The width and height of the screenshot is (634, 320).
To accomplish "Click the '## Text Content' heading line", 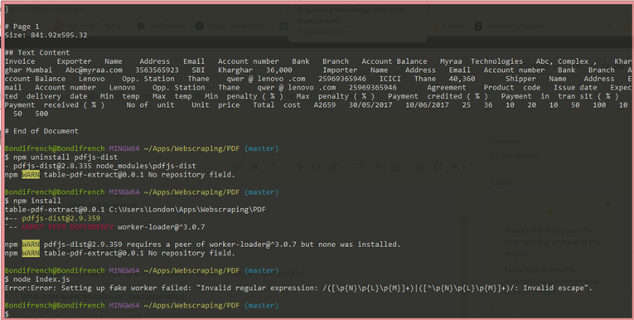I will (36, 52).
